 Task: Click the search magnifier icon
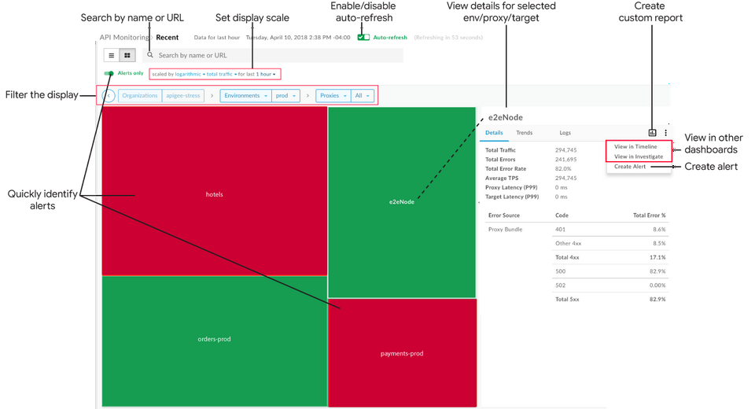[150, 56]
